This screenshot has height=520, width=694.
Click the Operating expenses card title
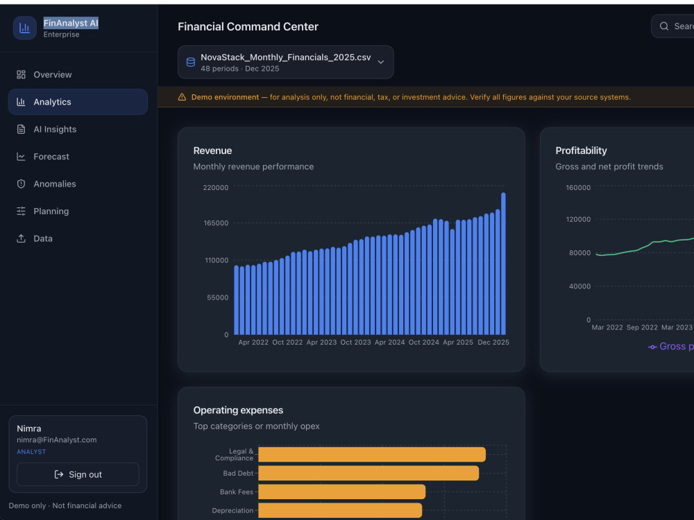coord(238,410)
